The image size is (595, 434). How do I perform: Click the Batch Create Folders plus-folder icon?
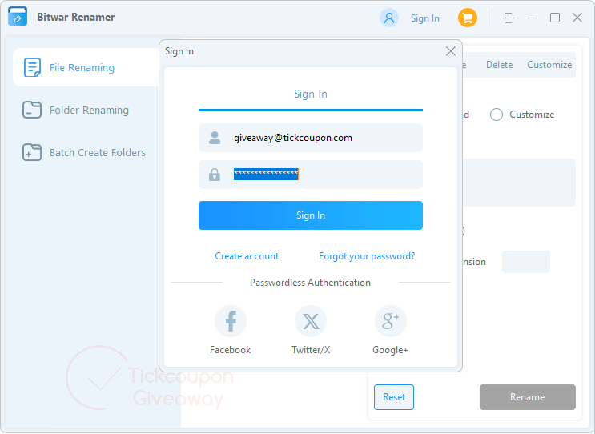[32, 152]
